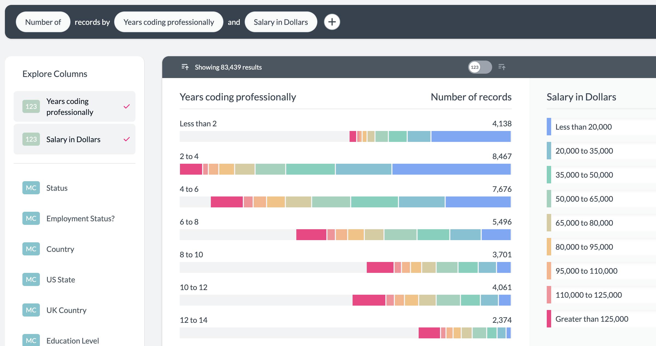Click the 123 icon beside Salary in Dollars
The width and height of the screenshot is (656, 346).
31,139
